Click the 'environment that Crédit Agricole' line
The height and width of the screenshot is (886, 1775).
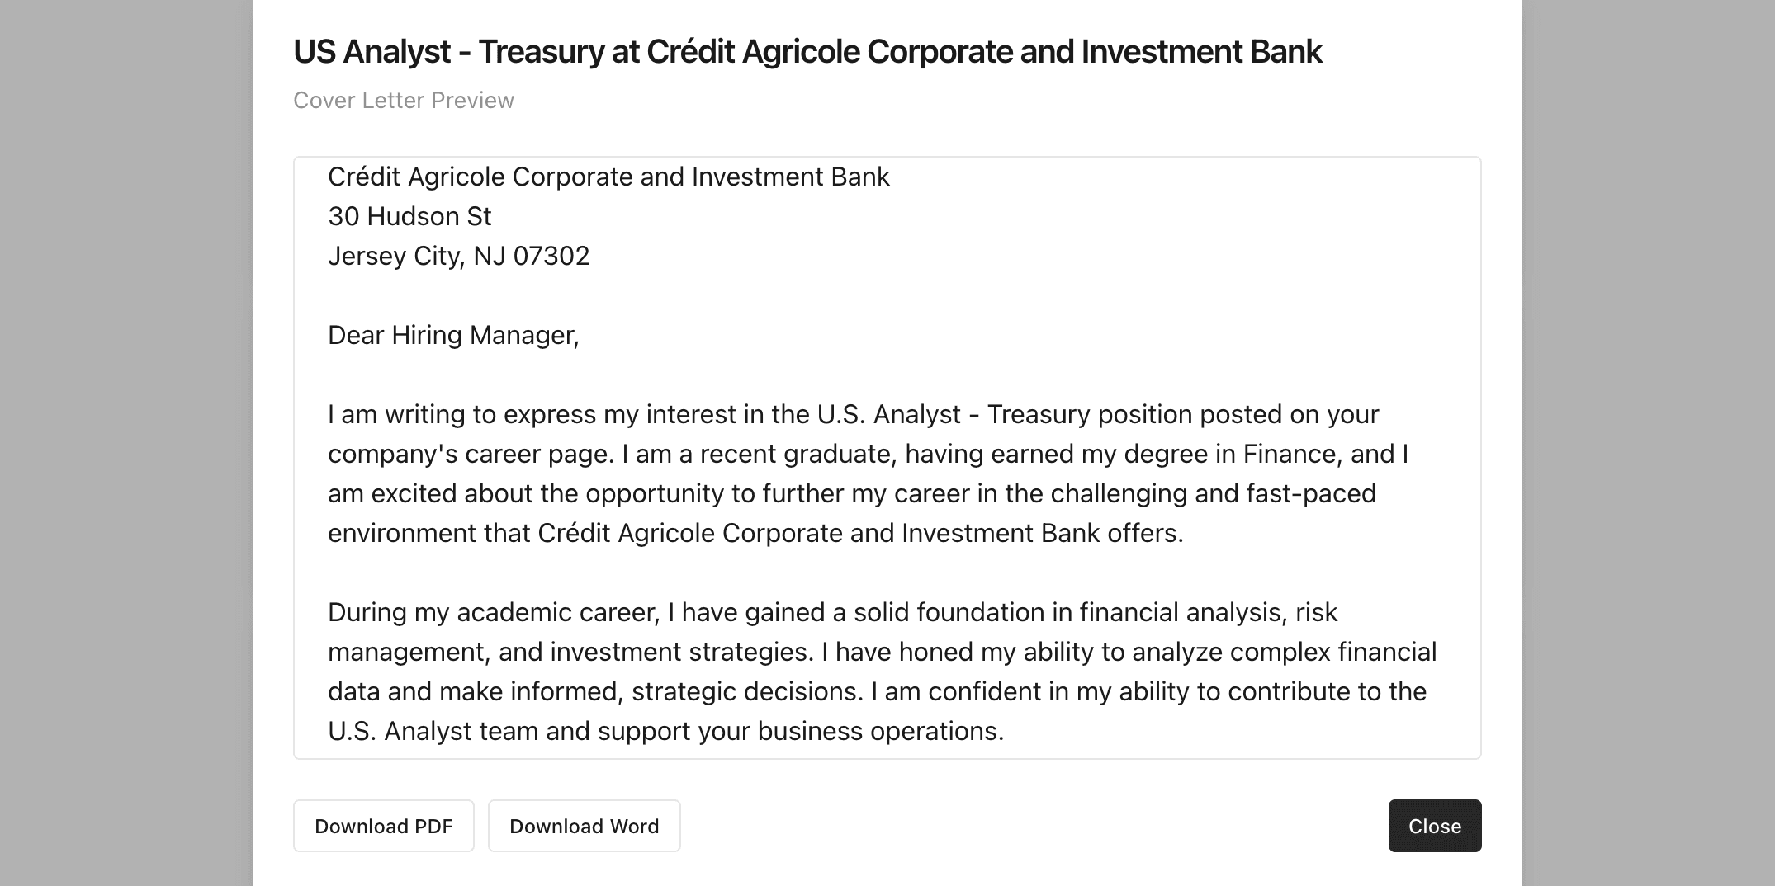pos(755,533)
